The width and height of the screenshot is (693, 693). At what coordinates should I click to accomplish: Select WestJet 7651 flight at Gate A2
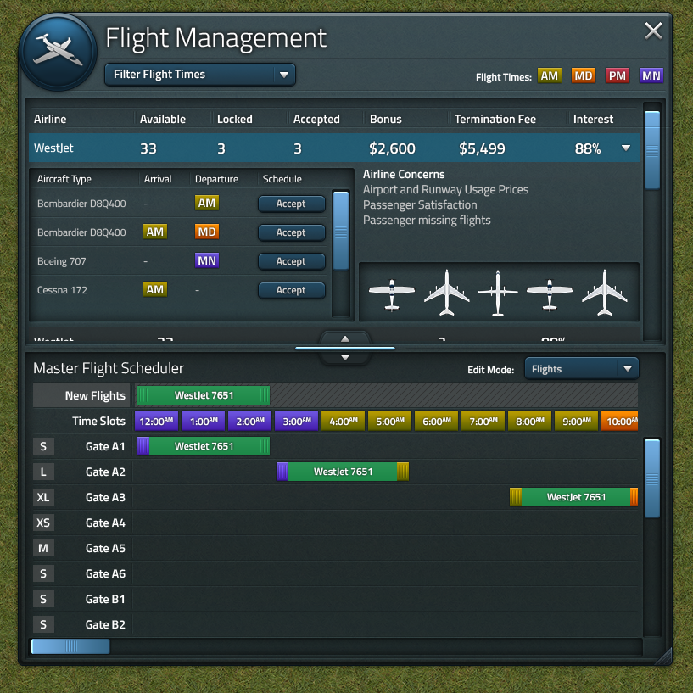point(343,472)
